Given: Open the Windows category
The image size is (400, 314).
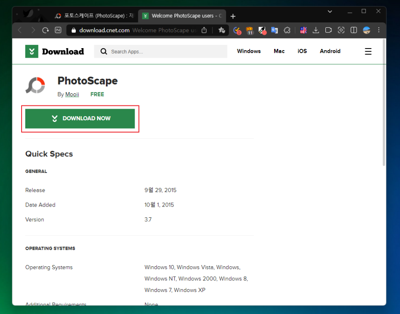Looking at the screenshot, I should (249, 51).
